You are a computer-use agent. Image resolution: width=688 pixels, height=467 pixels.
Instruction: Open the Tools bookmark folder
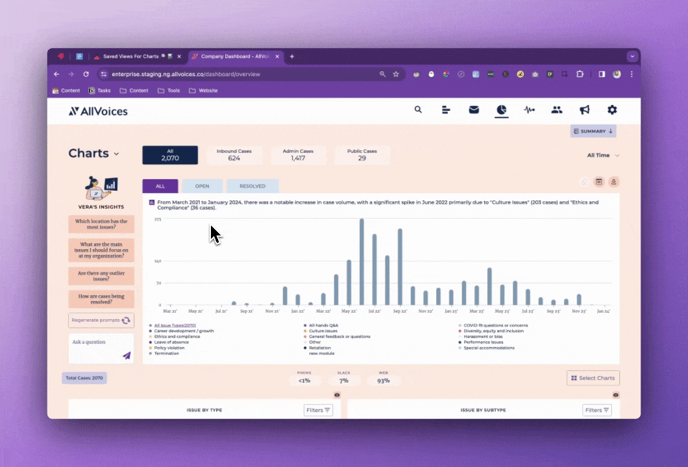pyautogui.click(x=169, y=90)
